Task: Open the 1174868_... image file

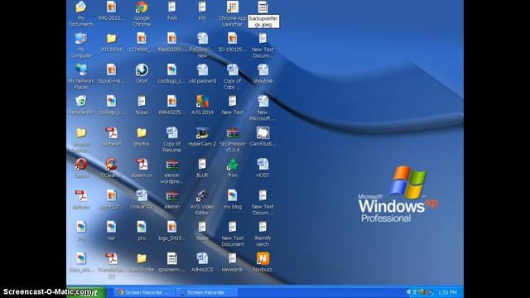Action: (142, 38)
